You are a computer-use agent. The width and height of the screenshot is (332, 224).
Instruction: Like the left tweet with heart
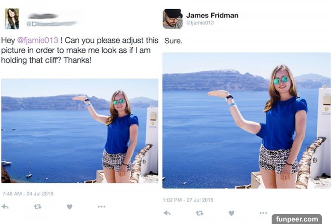[x=69, y=206]
